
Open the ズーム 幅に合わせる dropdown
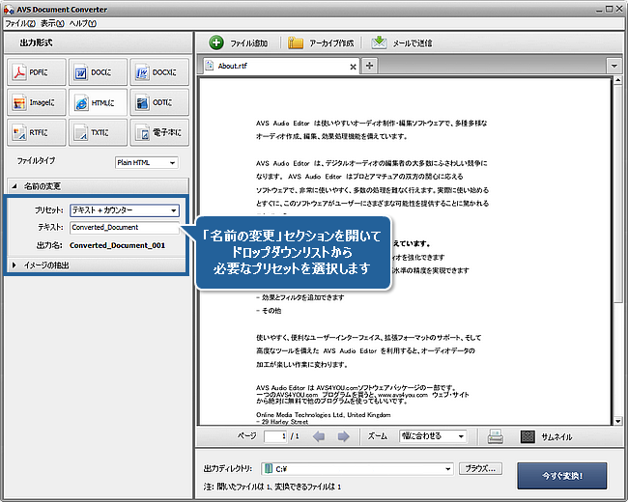click(x=433, y=436)
